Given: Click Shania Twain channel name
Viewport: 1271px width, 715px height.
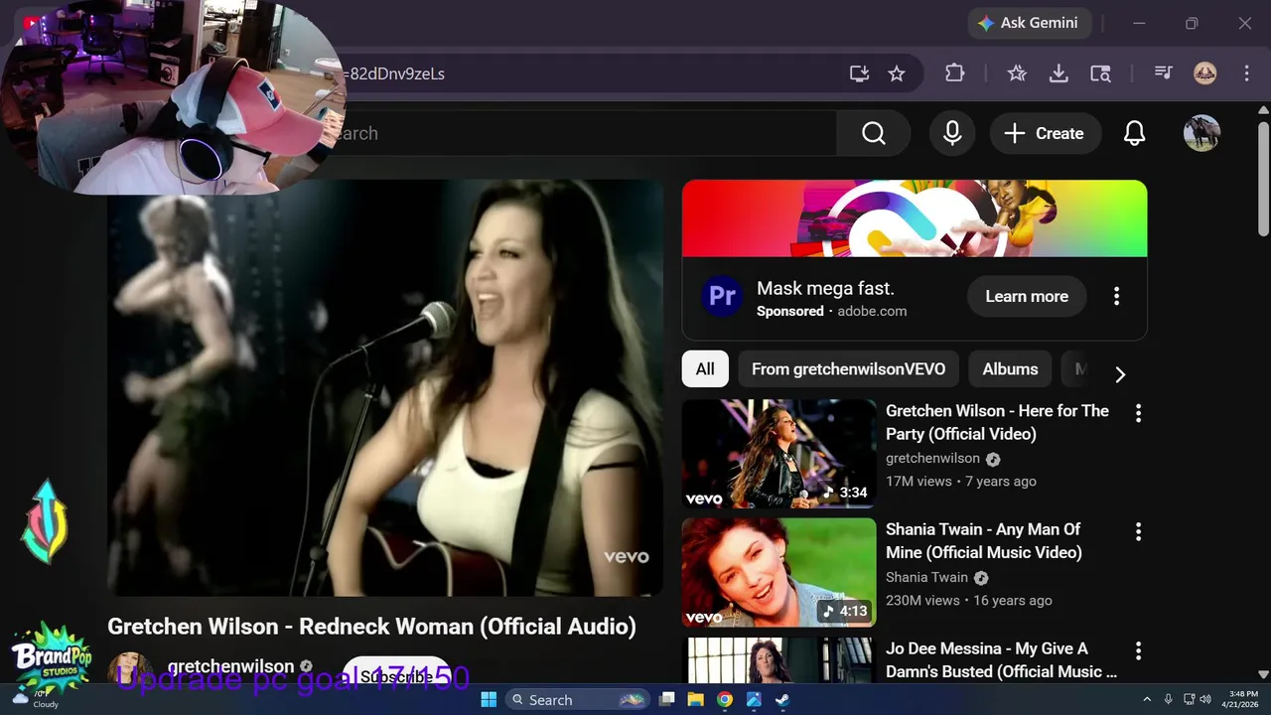Looking at the screenshot, I should click(x=926, y=577).
